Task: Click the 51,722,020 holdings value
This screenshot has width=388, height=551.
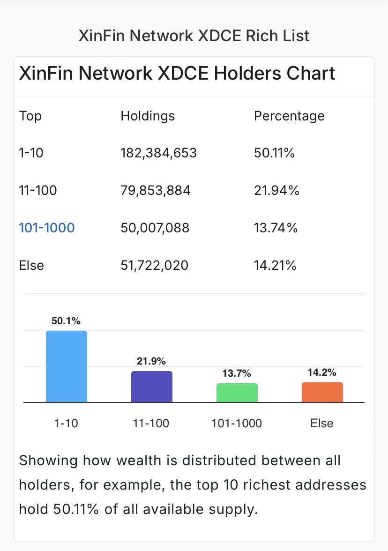Action: click(154, 266)
